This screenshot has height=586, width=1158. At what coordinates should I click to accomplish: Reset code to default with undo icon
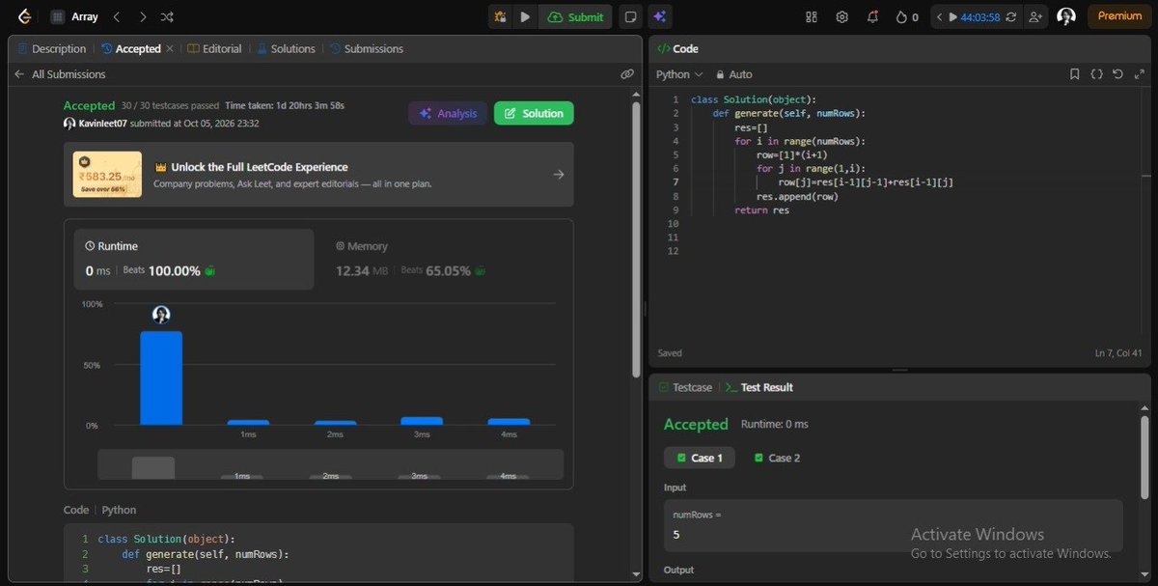coord(1117,74)
